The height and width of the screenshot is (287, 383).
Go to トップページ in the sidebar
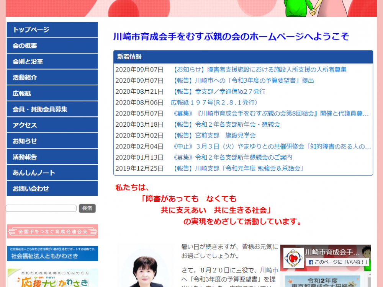(x=52, y=30)
